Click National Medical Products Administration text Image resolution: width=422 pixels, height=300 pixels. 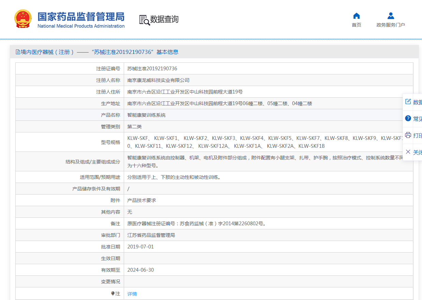click(81, 26)
